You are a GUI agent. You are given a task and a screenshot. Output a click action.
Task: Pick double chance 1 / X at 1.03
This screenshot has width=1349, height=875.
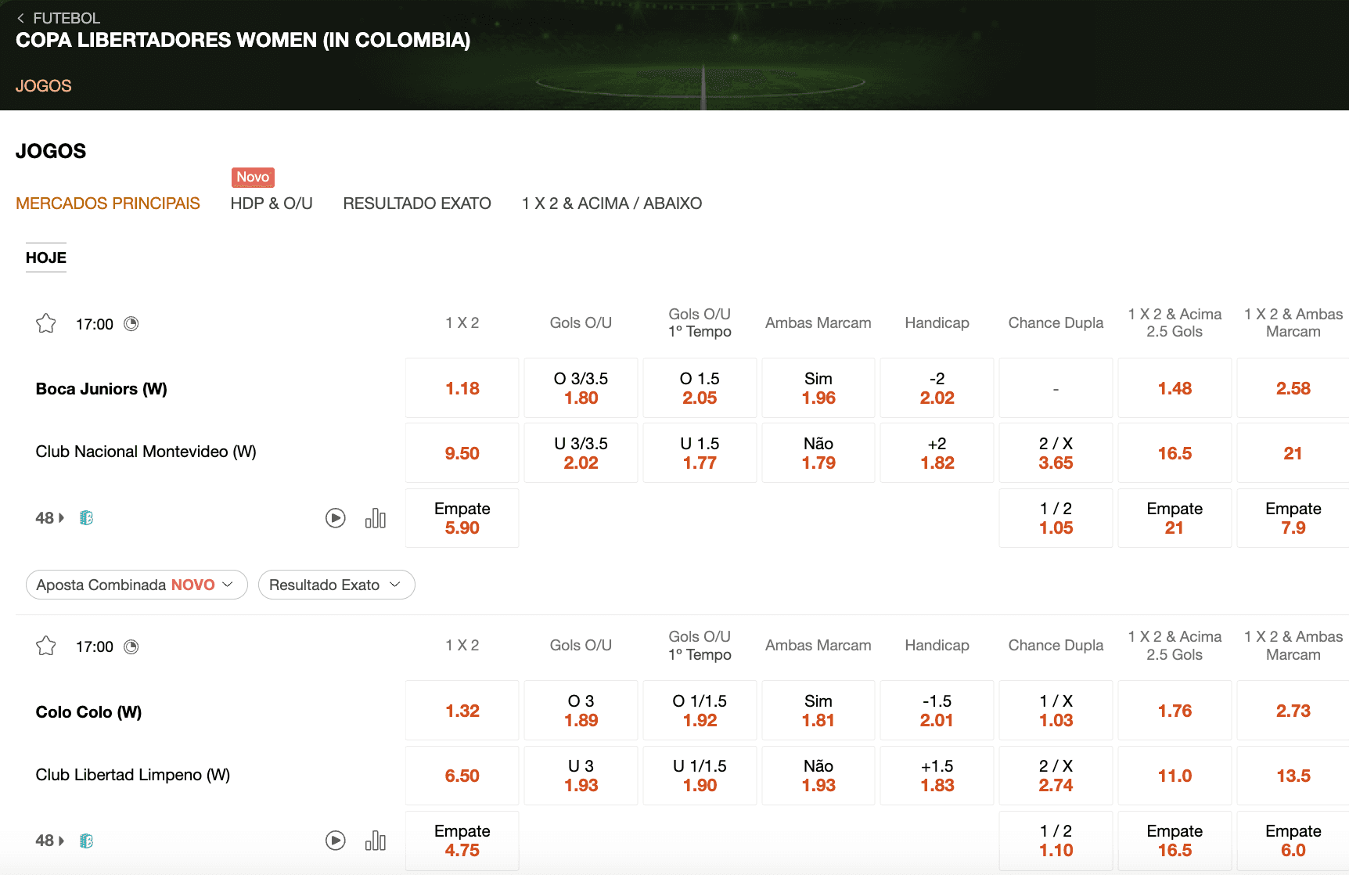pyautogui.click(x=1056, y=711)
